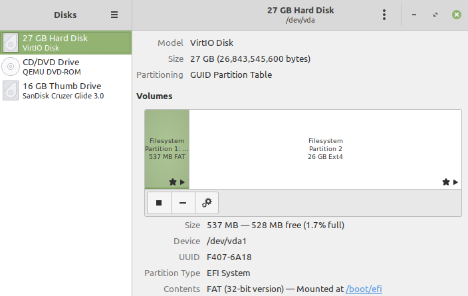Click the GUID Partition Table value
This screenshot has width=468, height=296.
coord(231,74)
